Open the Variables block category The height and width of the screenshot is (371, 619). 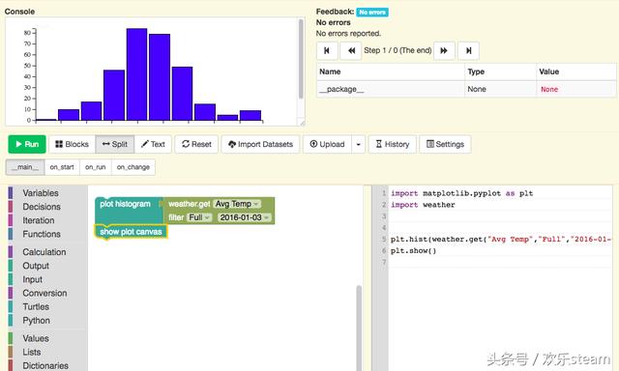tap(41, 193)
